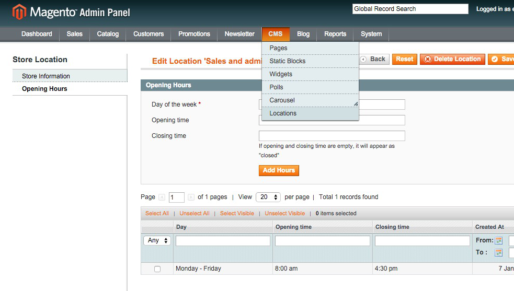The height and width of the screenshot is (291, 514).
Task: Click the Magento logo icon
Action: [19, 11]
